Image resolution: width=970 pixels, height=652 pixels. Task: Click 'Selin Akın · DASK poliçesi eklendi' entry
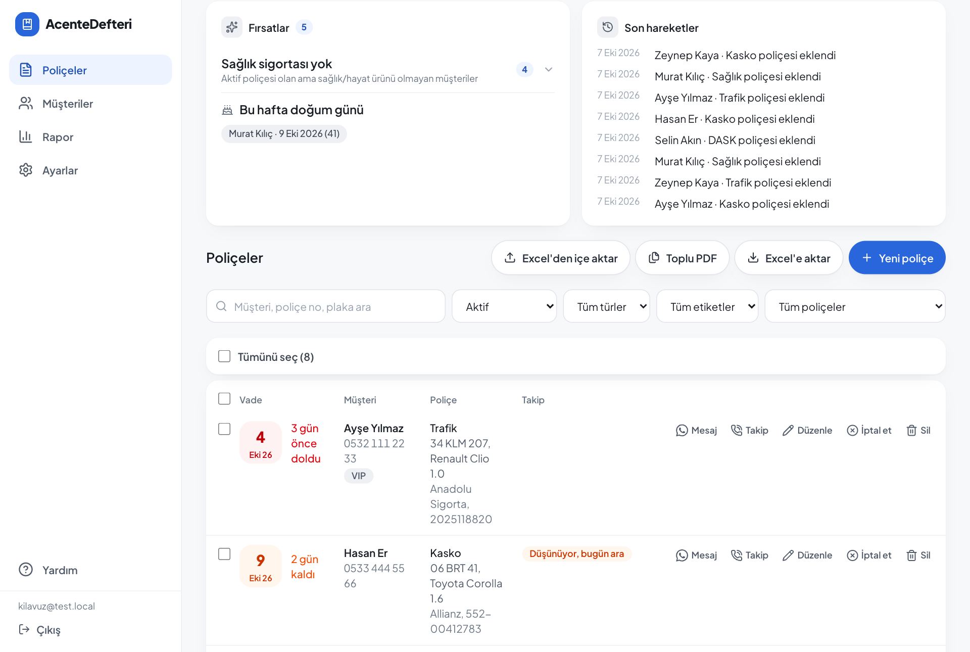(x=735, y=140)
